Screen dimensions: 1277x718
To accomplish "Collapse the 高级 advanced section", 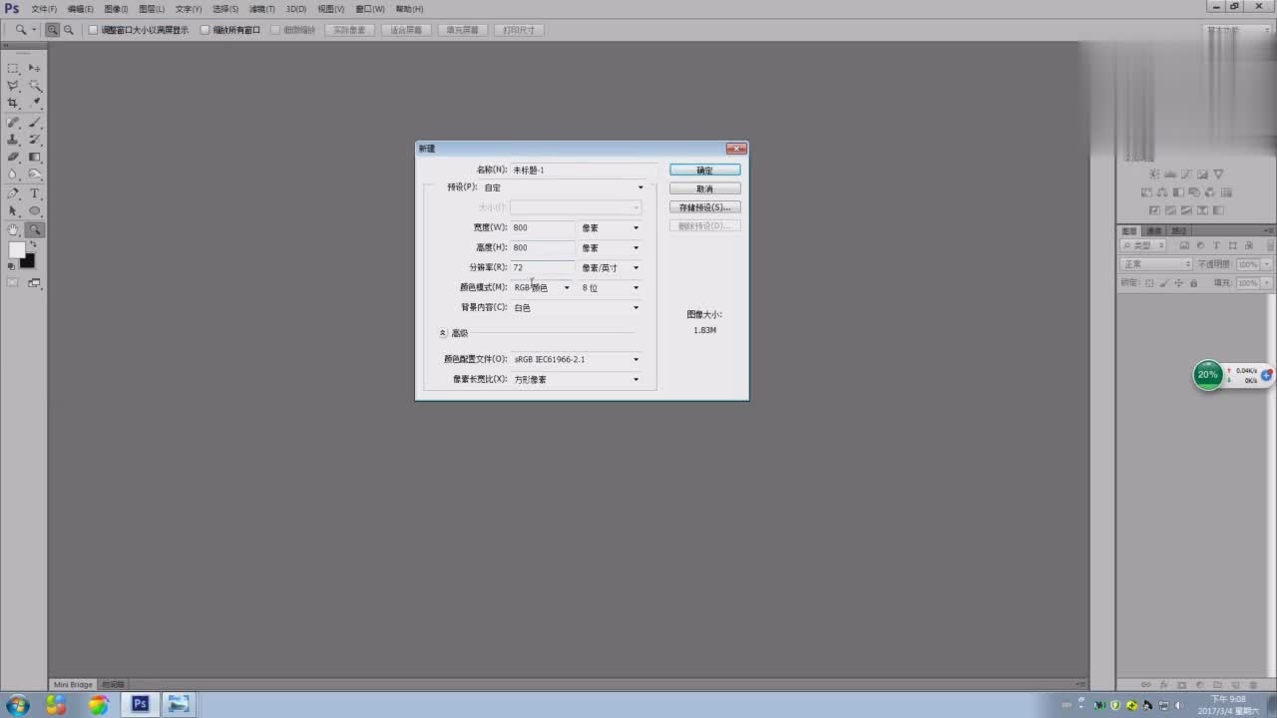I will [443, 333].
